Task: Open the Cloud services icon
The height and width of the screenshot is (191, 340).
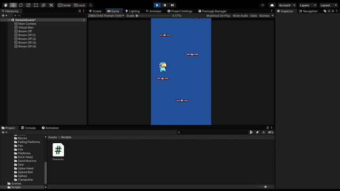Action: point(272,5)
